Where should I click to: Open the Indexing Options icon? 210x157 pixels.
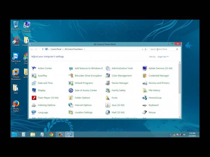point(34,105)
